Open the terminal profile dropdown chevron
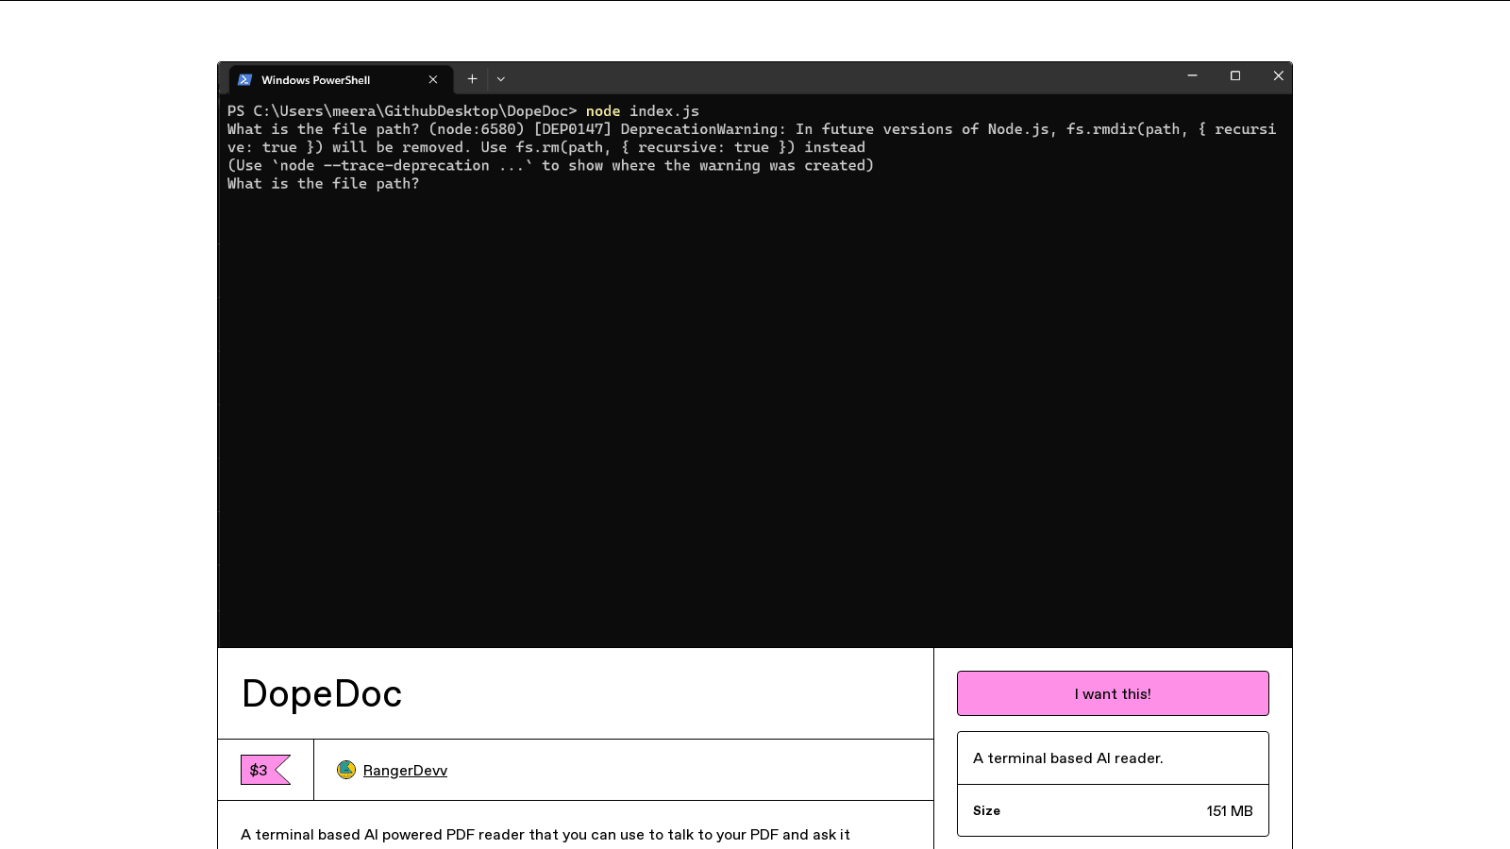The width and height of the screenshot is (1510, 849). pos(501,79)
